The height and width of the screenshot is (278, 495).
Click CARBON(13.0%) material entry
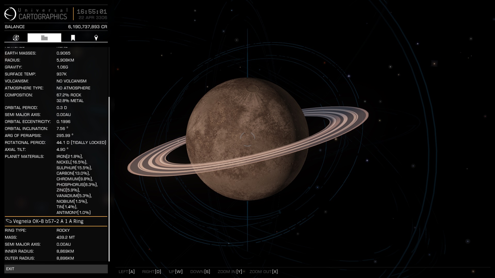73,173
